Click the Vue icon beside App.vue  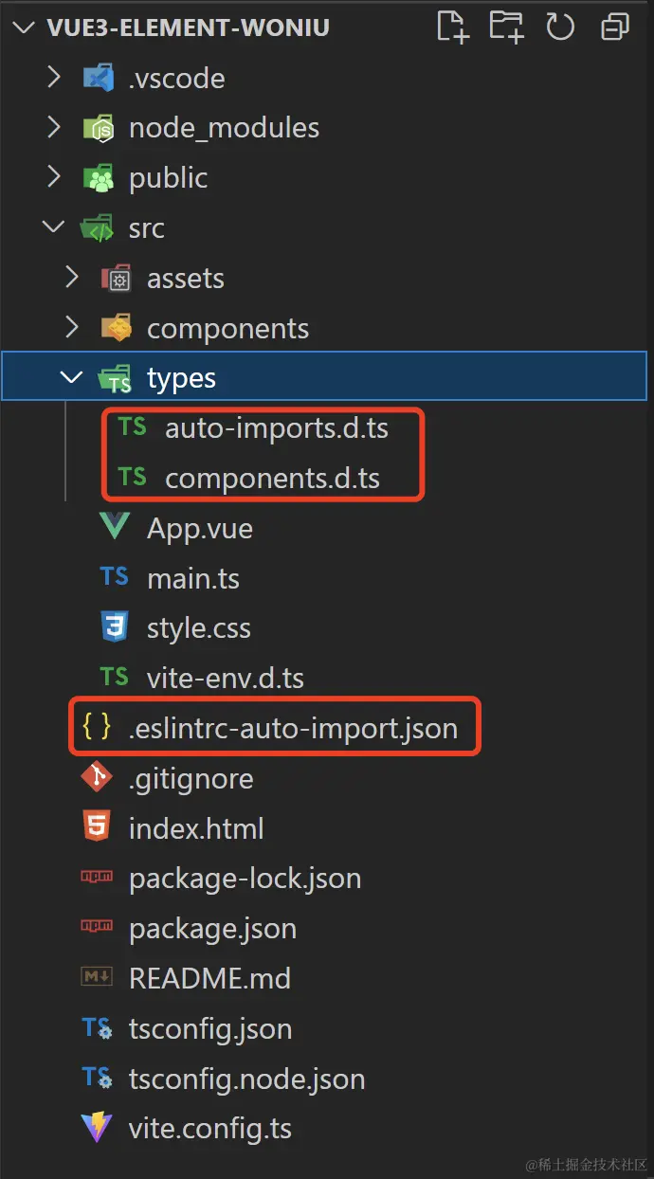pos(112,528)
